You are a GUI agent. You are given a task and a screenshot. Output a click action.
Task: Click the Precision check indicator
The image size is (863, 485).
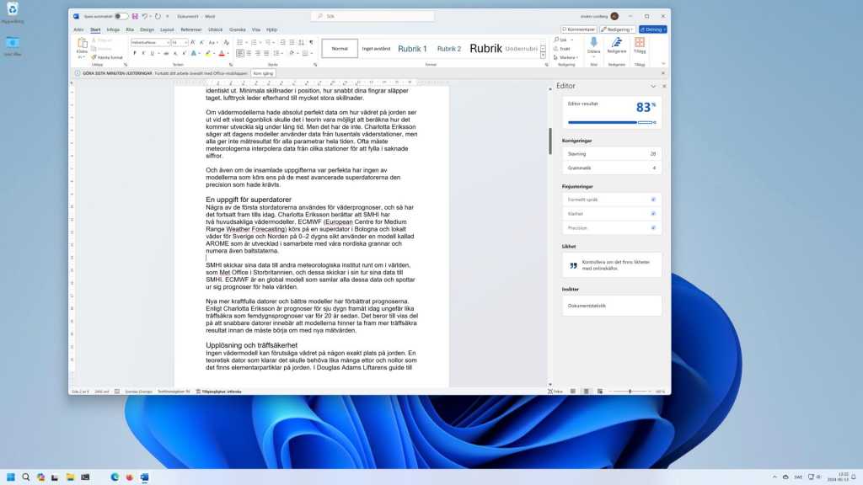[x=653, y=227]
